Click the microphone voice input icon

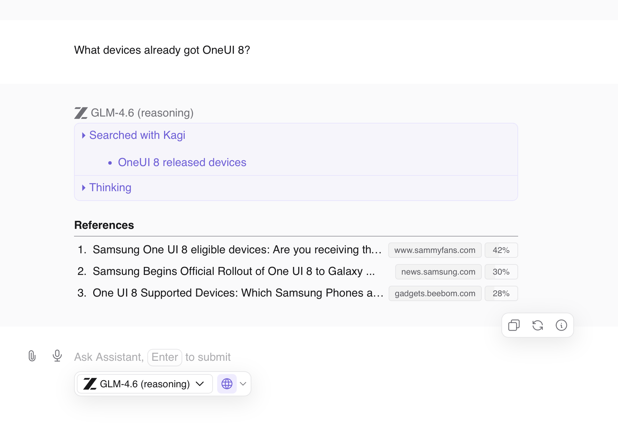click(x=57, y=356)
